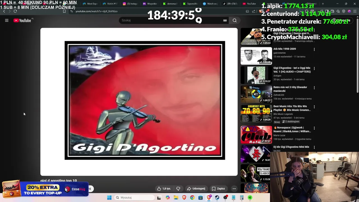Bookmark this page from the address bar

64,11
